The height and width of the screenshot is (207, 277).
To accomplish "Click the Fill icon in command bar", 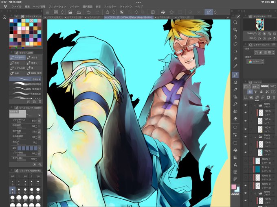I will tap(163, 12).
